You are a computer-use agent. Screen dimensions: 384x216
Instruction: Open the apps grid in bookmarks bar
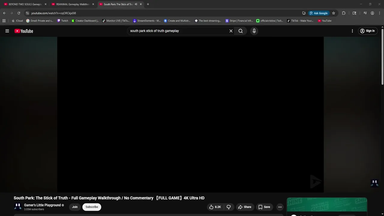pos(4,21)
